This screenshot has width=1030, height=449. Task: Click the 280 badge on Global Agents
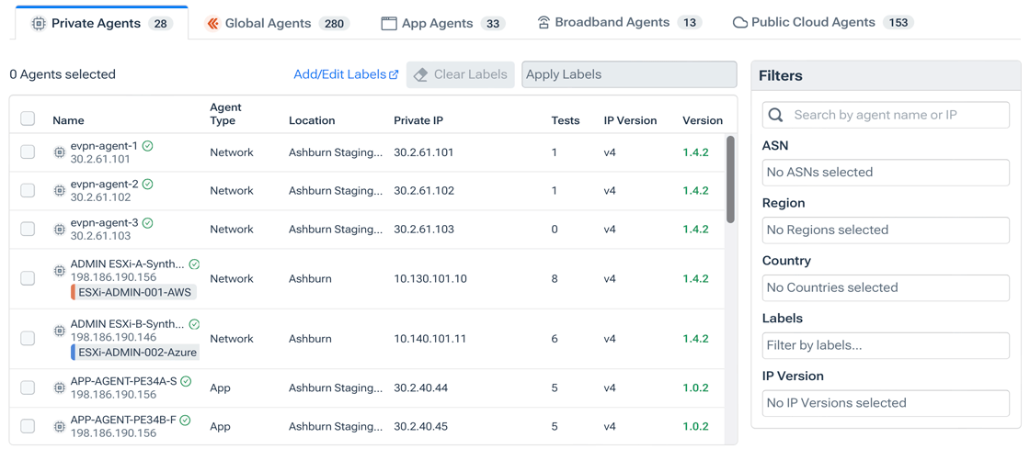tap(335, 24)
